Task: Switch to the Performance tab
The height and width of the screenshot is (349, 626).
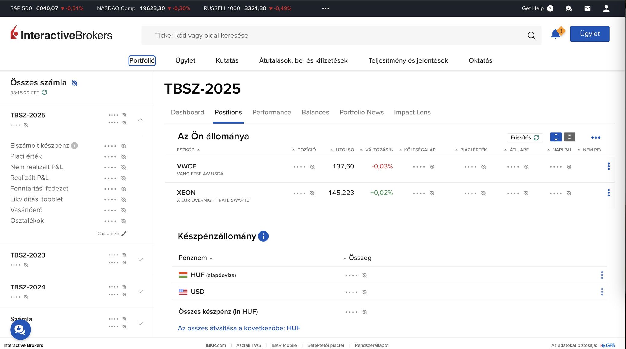Action: [x=272, y=112]
